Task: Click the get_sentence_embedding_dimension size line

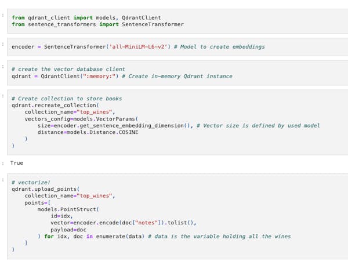Action: coord(115,125)
